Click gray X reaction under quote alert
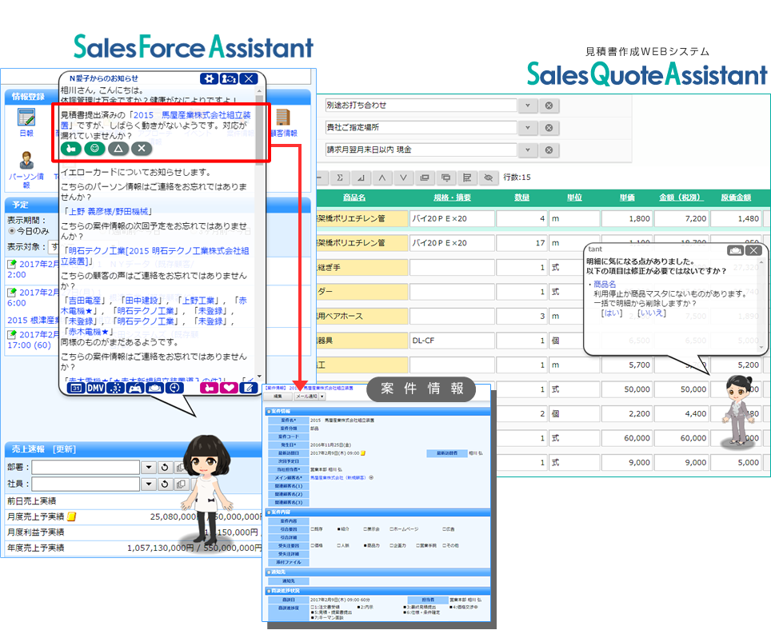This screenshot has width=771, height=638. (142, 149)
